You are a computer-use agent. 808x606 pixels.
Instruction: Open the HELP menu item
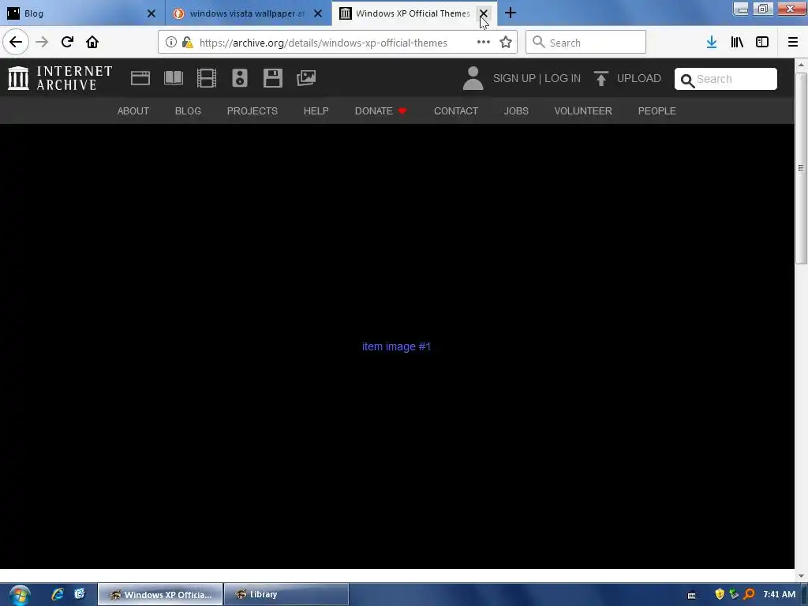coord(316,110)
